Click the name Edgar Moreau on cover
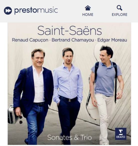Screen dimensions: 138x146 coord(112,40)
